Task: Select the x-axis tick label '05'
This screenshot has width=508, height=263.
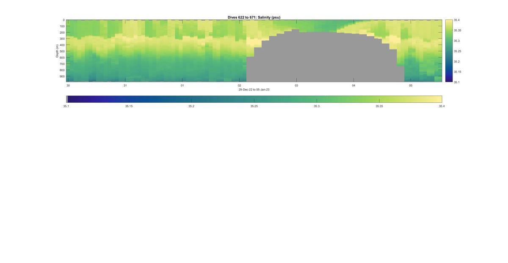Action: 411,85
